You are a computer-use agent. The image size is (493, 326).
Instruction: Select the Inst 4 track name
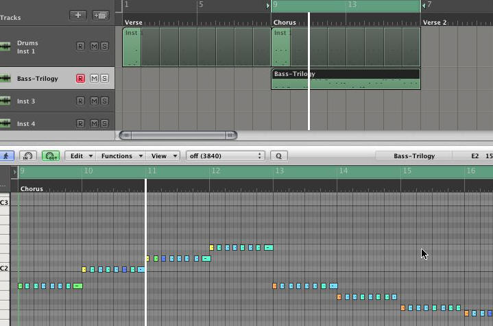[x=26, y=124]
